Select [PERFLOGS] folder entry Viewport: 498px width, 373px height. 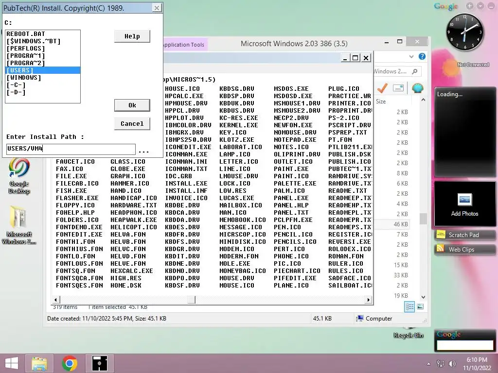tap(43, 48)
